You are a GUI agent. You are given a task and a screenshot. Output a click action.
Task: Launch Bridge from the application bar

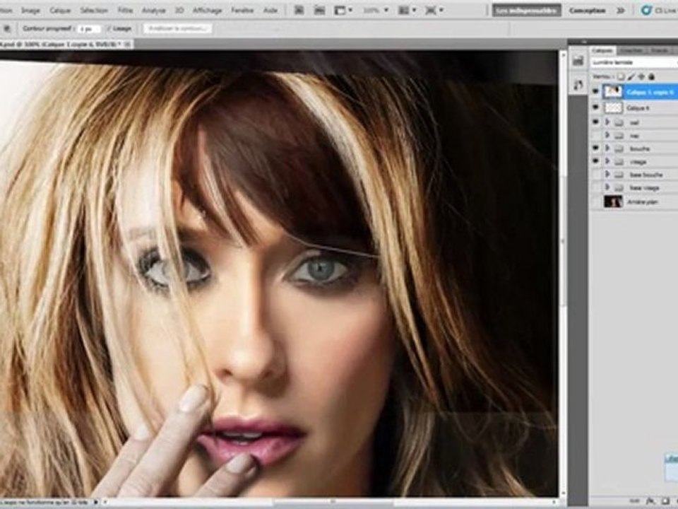pos(299,10)
